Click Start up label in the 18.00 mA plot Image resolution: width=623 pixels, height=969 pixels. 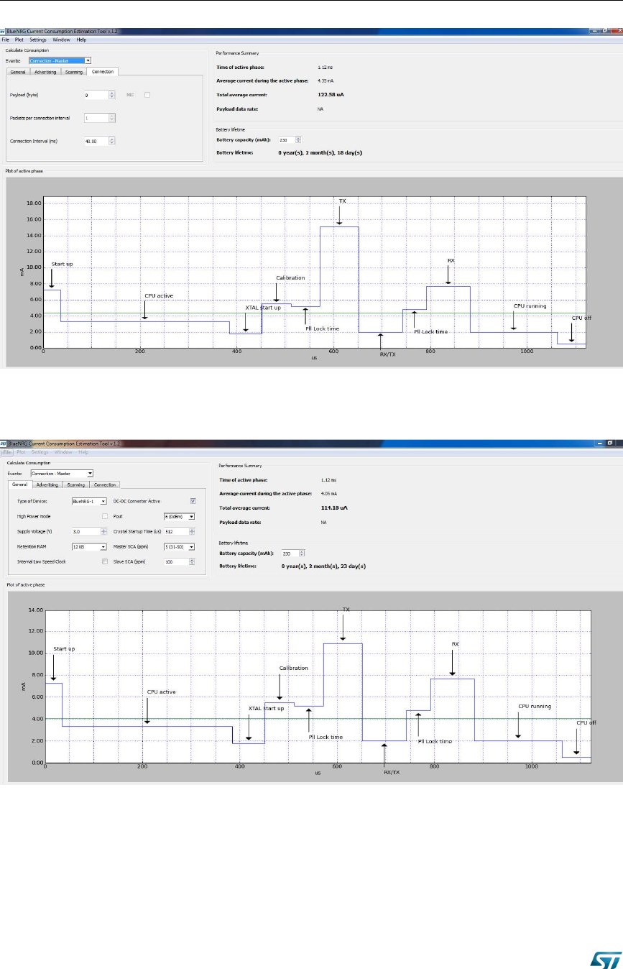coord(62,265)
